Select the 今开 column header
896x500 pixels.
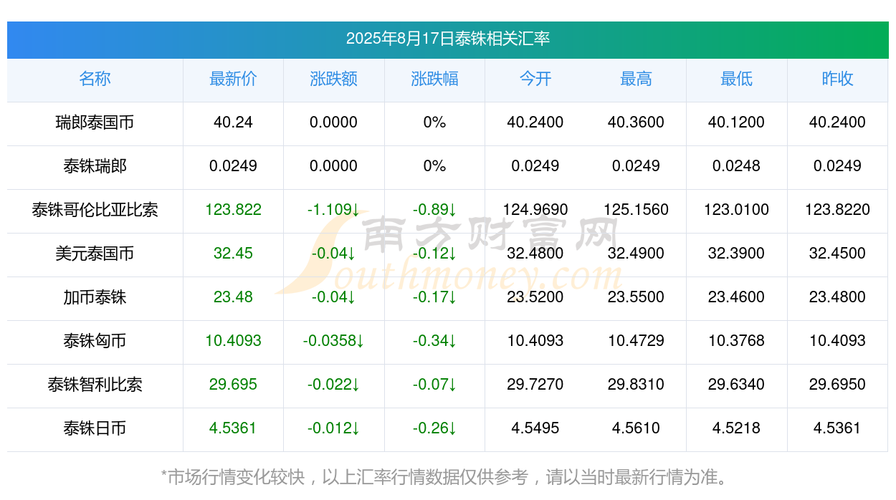click(535, 79)
